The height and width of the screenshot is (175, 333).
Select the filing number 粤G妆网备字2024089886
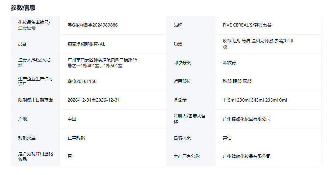(92, 25)
